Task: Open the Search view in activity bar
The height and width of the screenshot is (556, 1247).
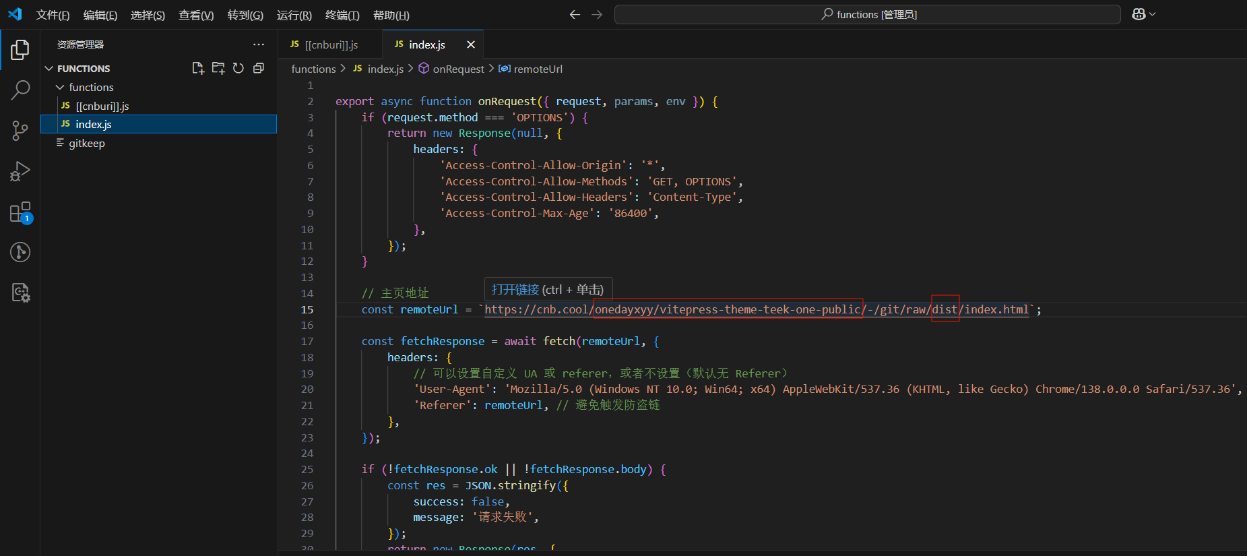Action: click(x=20, y=90)
